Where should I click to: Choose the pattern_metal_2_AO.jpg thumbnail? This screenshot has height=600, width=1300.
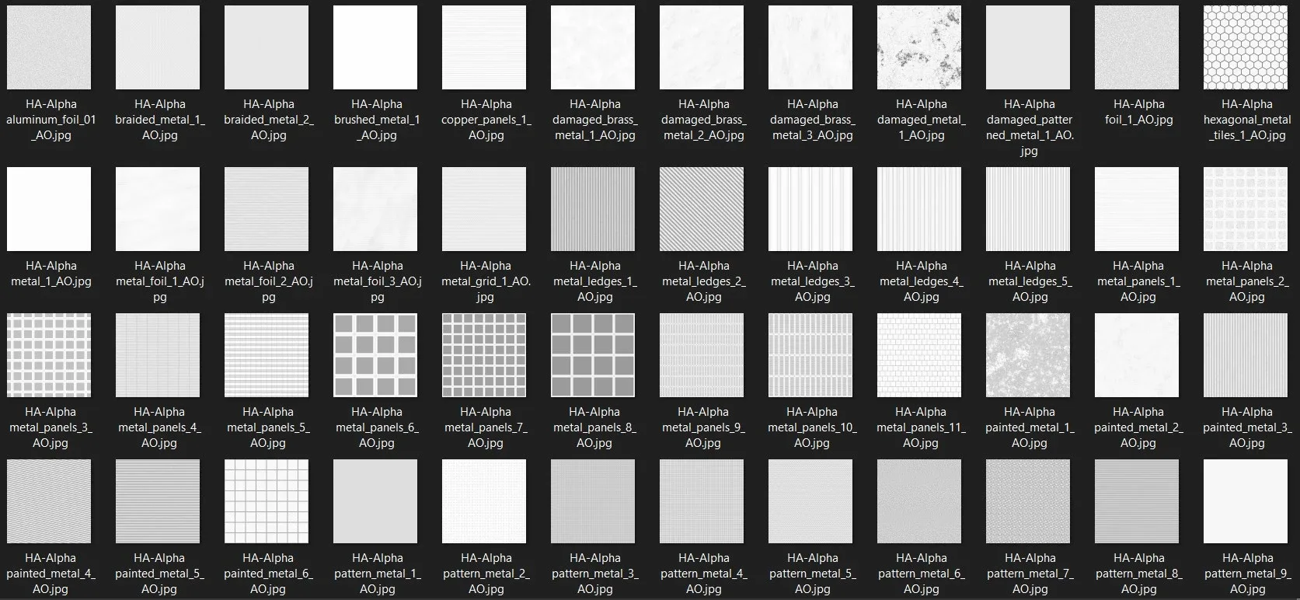[x=484, y=501]
